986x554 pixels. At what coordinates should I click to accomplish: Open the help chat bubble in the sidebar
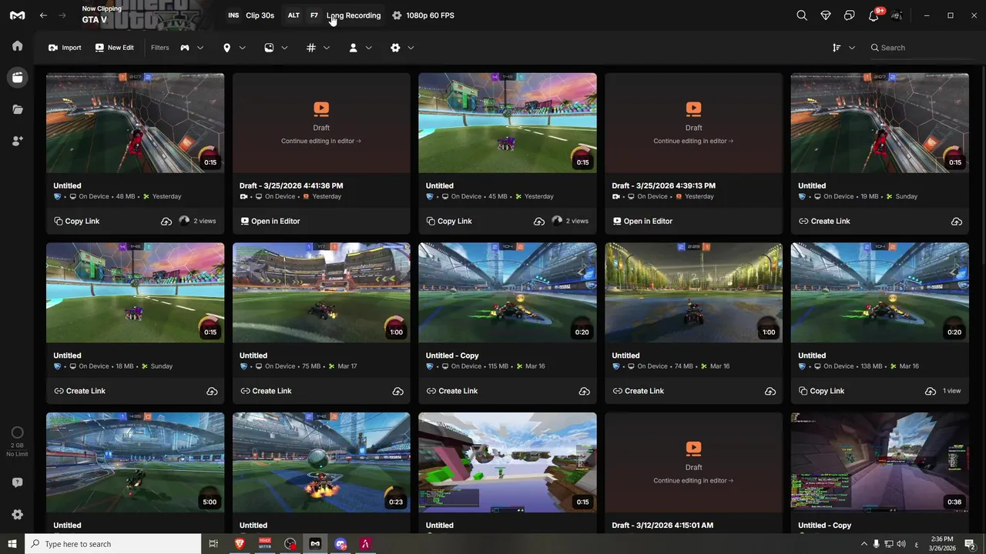tap(17, 482)
